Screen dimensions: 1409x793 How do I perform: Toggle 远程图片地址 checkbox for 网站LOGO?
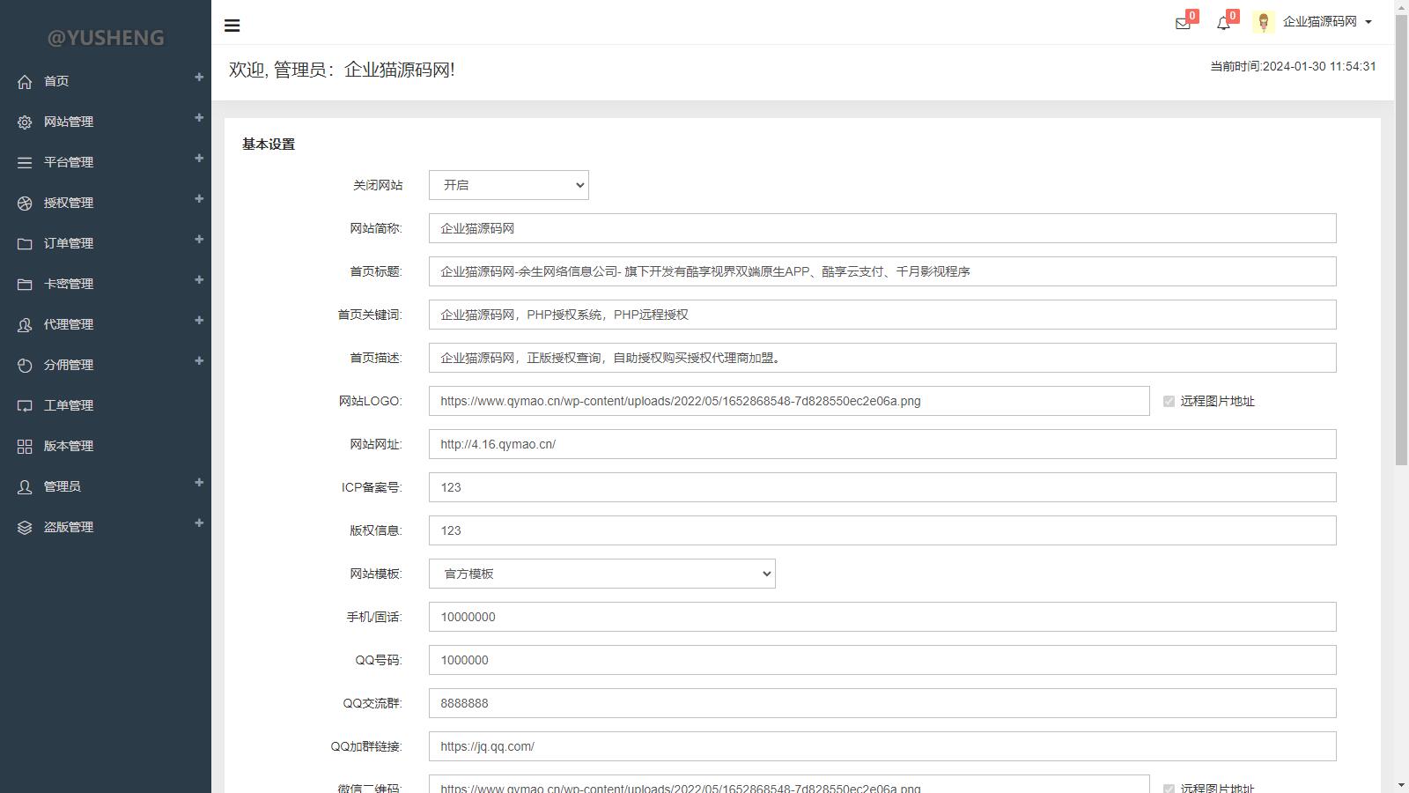click(1169, 402)
